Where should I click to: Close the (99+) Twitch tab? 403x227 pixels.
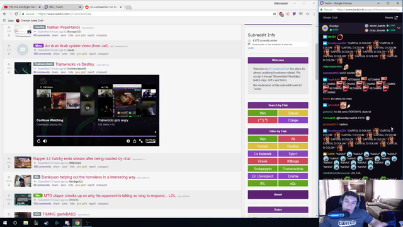pyautogui.click(x=80, y=7)
